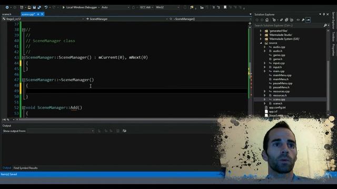Click the Solution Explorer search magnifier icon

325,26
